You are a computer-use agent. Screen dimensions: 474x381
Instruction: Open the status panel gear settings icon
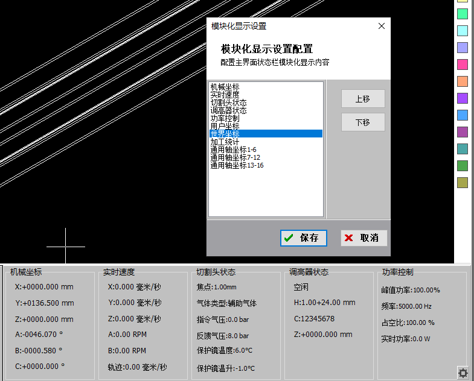(x=463, y=373)
